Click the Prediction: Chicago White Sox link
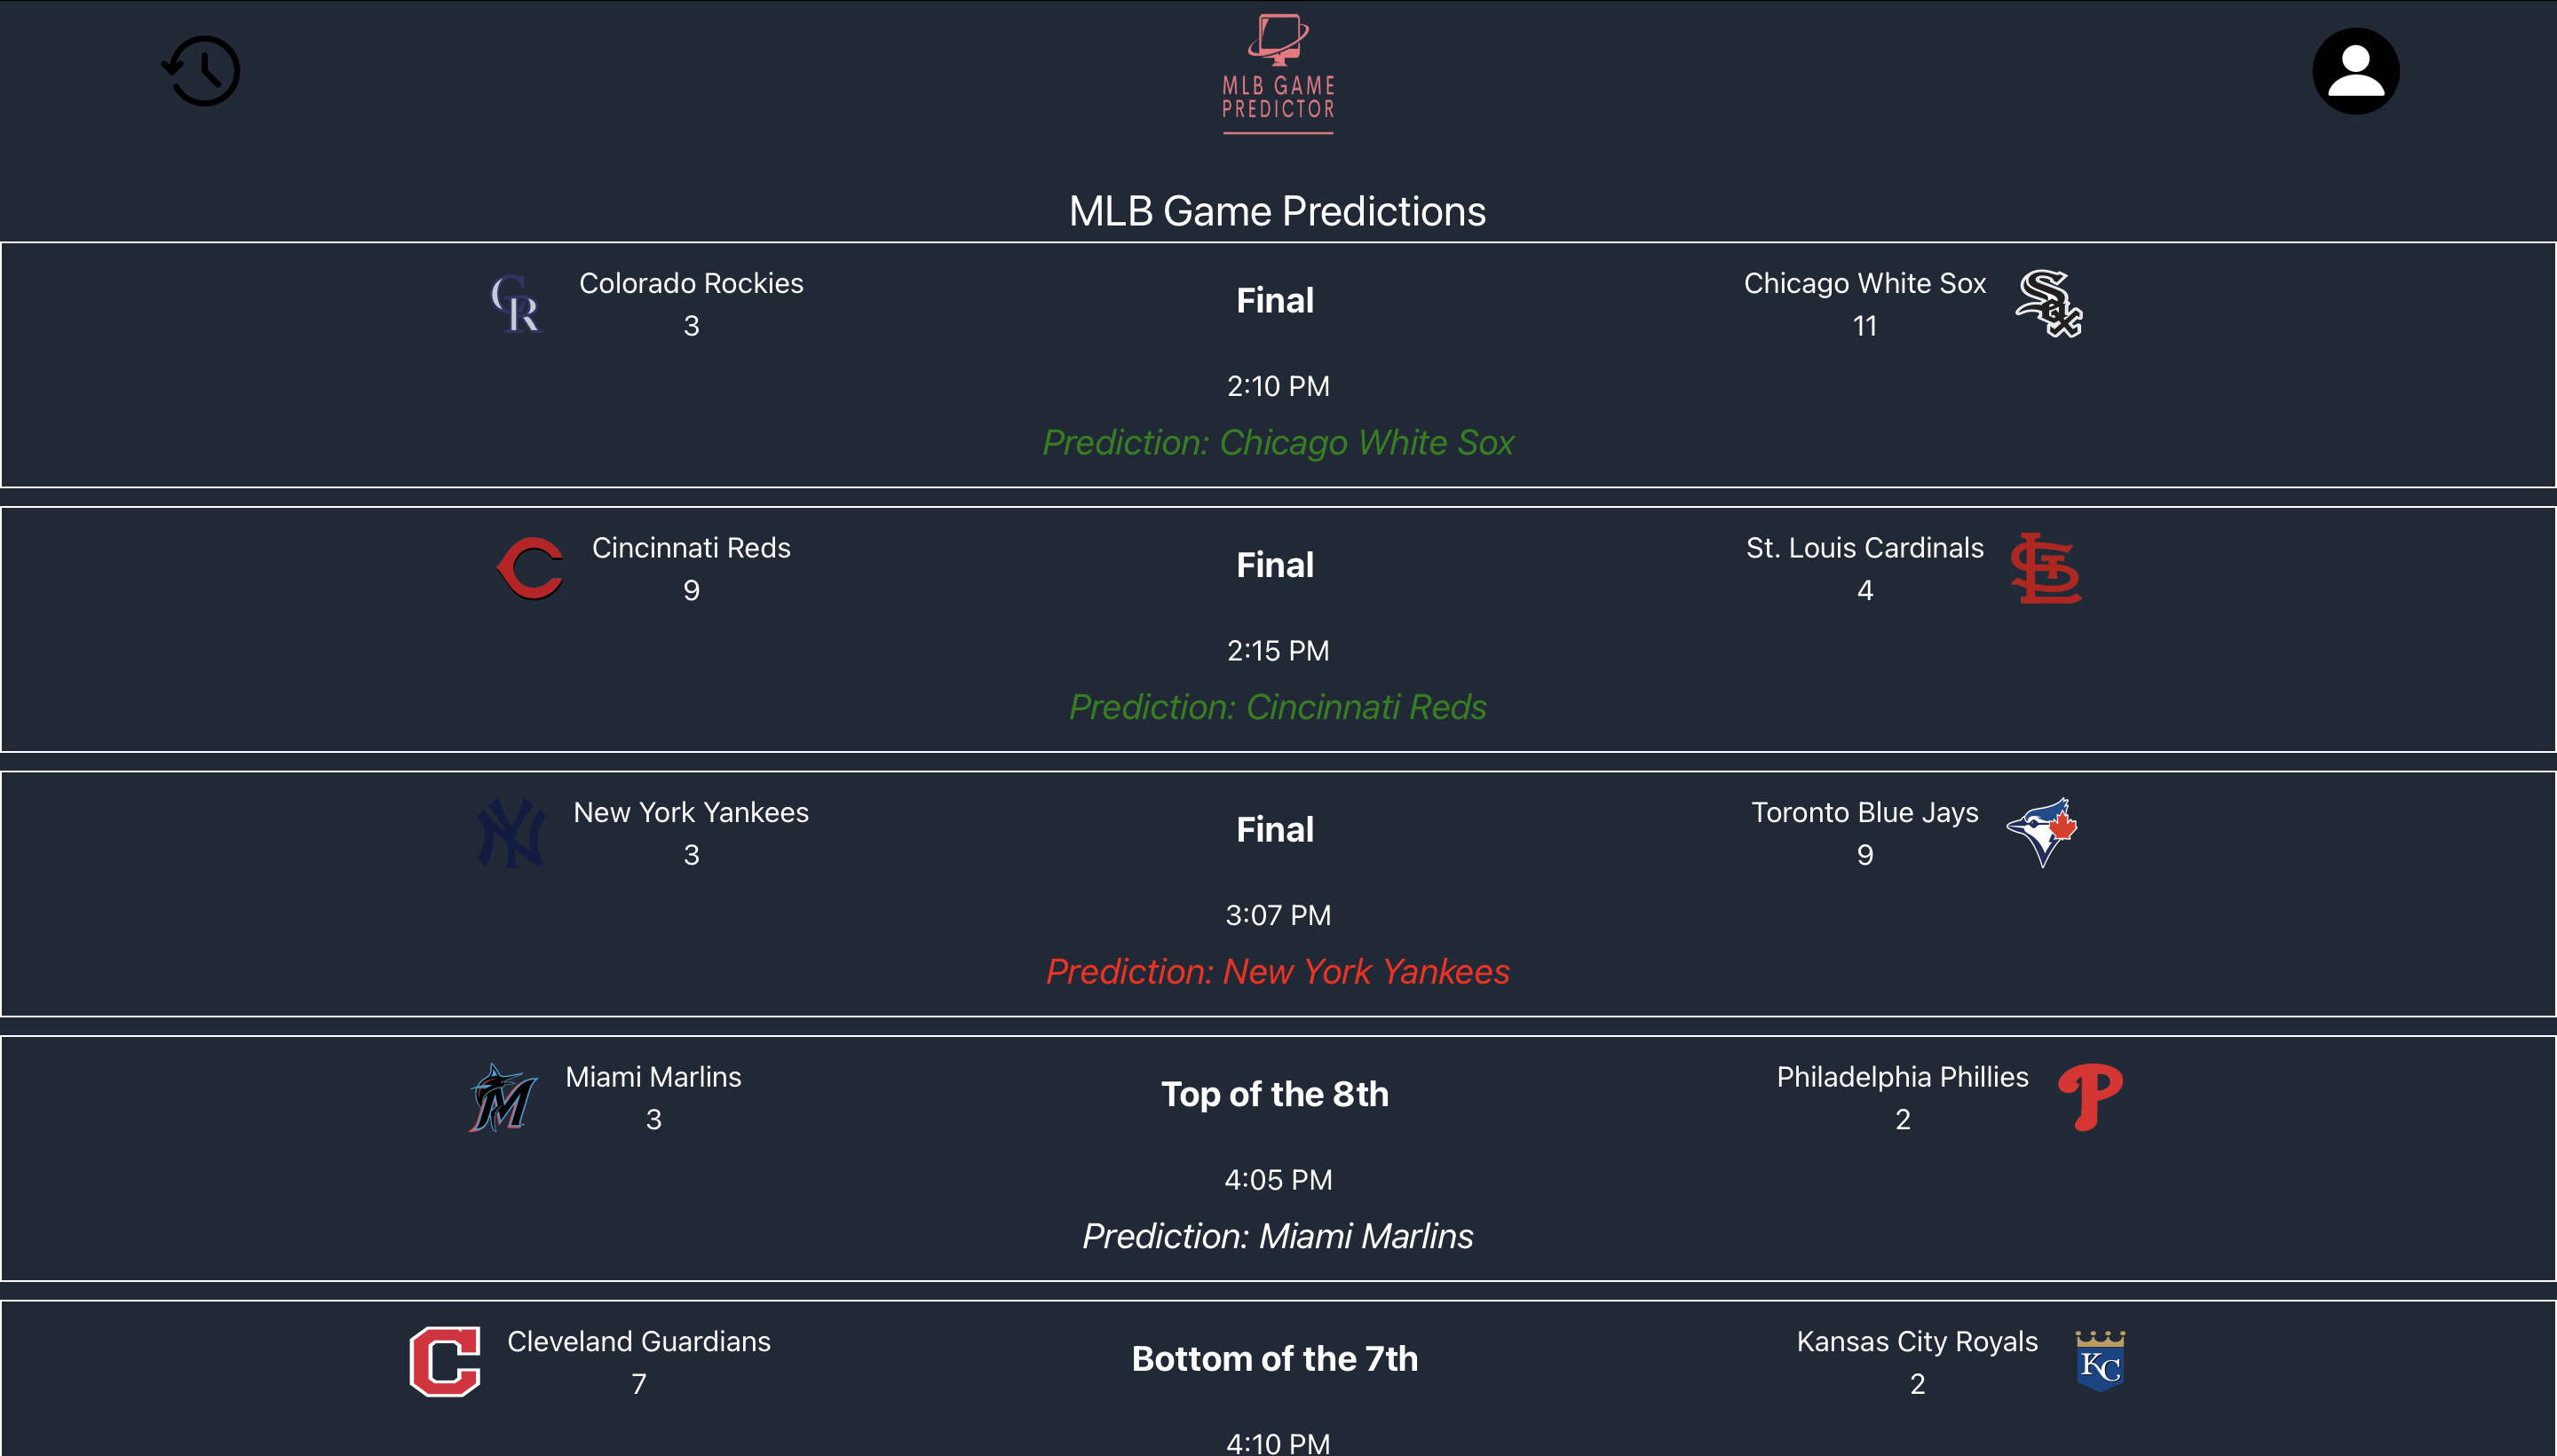This screenshot has width=2557, height=1456. 1279,443
